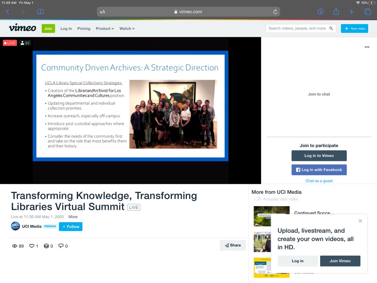
Task: Click the Search videos, people field
Action: point(301,28)
